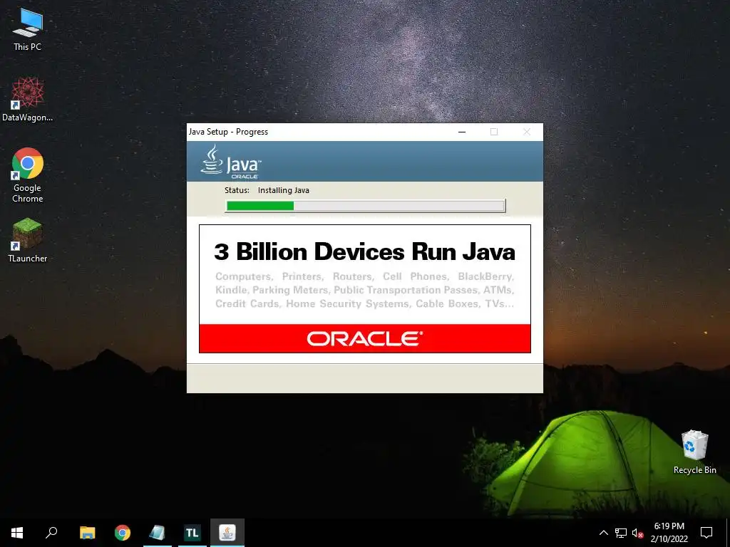The height and width of the screenshot is (547, 730).
Task: Select the Google Chrome desktop shortcut
Action: click(x=28, y=175)
